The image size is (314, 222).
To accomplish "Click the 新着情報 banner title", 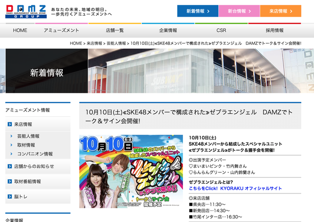I will click(47, 73).
